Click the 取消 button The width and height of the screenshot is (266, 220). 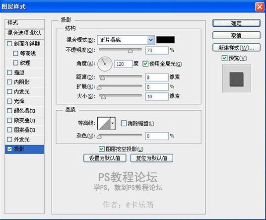[236, 35]
